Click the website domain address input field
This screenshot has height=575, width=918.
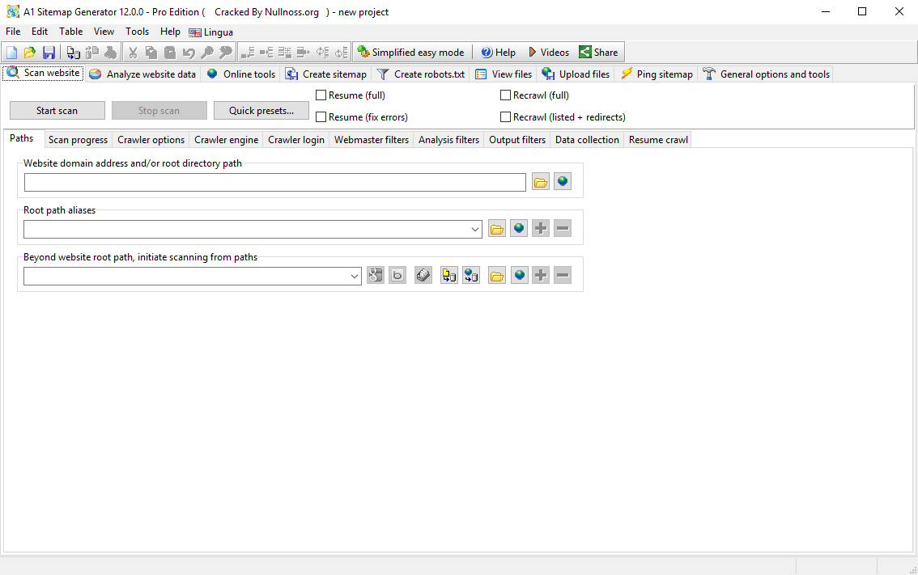275,183
